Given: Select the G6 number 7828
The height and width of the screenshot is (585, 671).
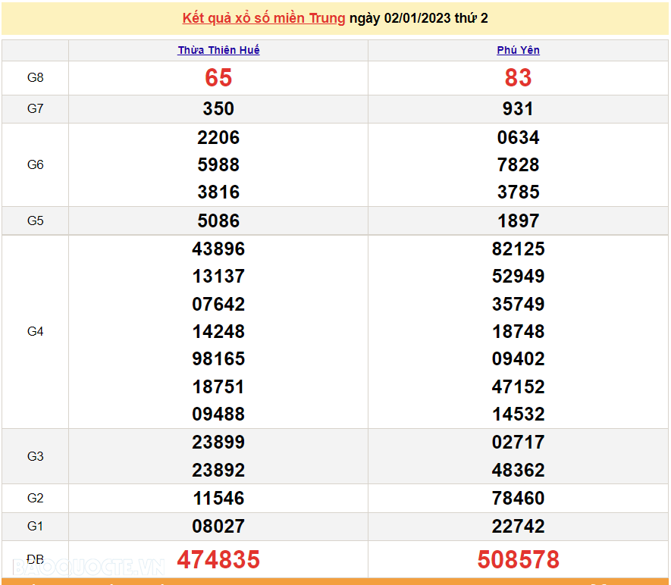Looking at the screenshot, I should (518, 164).
